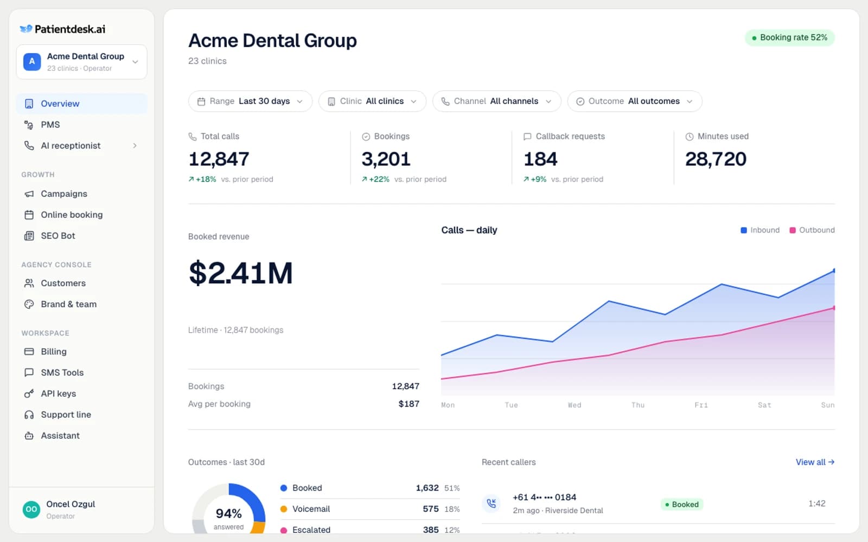Click the Campaigns megaphone icon

coord(29,194)
